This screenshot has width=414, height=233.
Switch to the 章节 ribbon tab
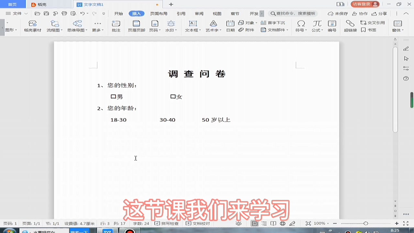(235, 14)
